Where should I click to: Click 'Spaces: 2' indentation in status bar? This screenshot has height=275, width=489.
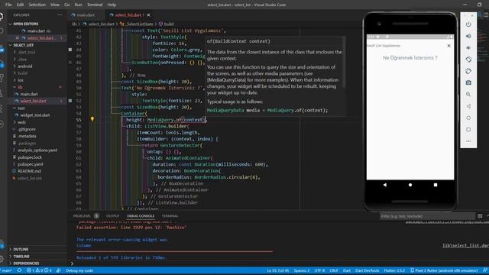click(302, 270)
